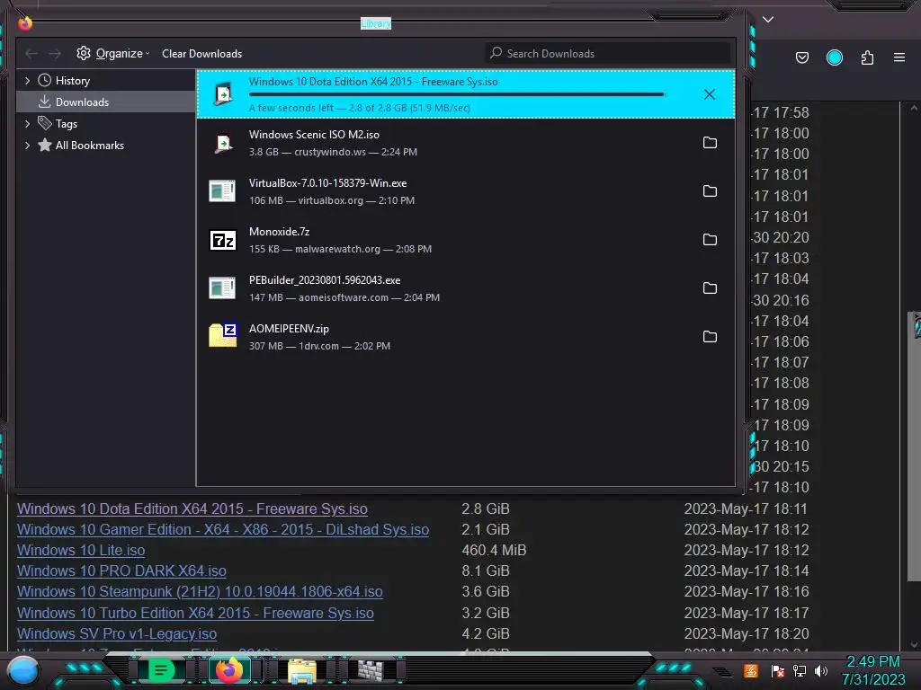
Task: Expand the All Bookmarks tree node
Action: [27, 146]
